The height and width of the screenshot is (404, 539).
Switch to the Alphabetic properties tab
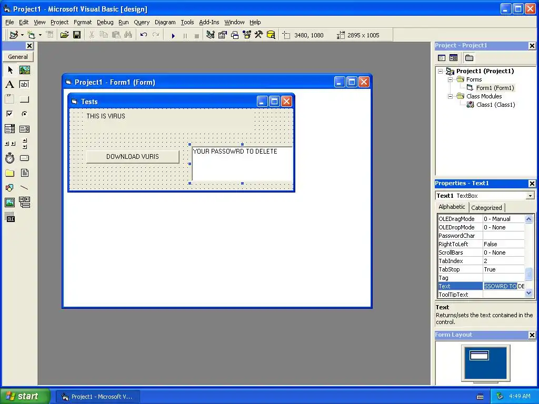[452, 207]
